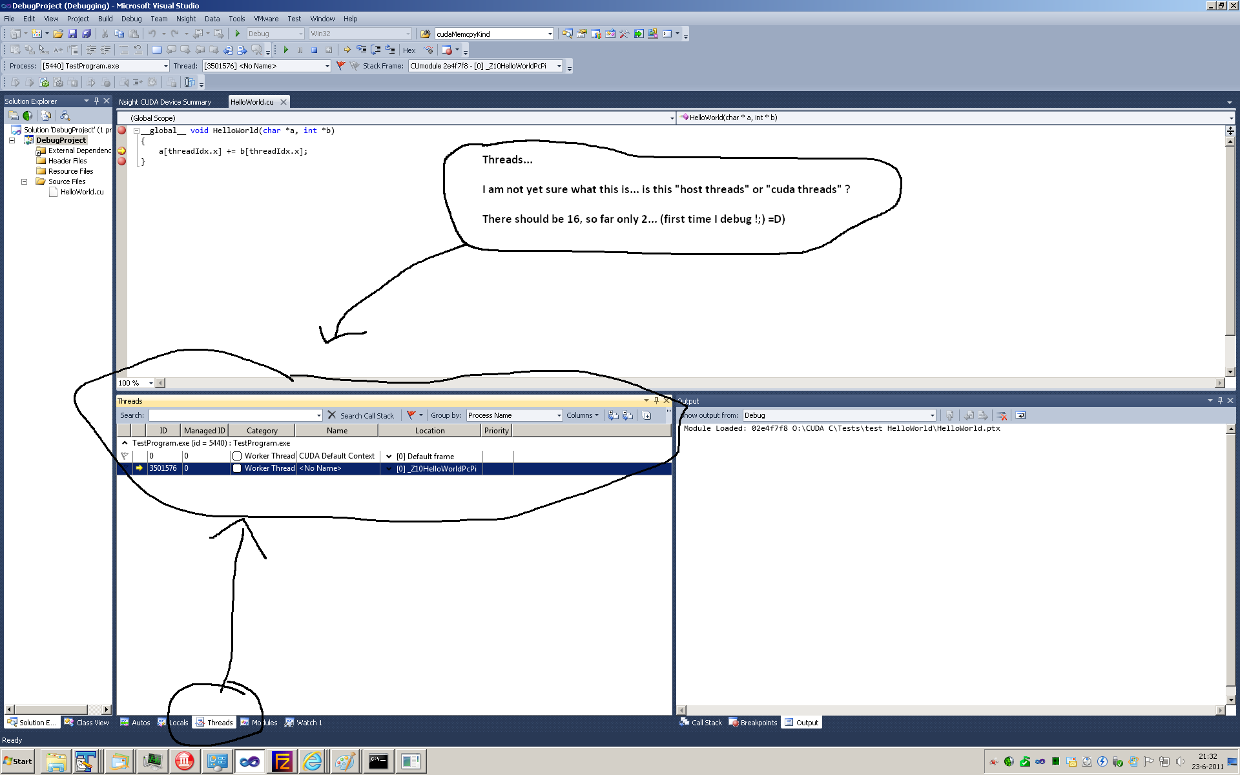This screenshot has height=775, width=1240.
Task: Click breakpoint on the __global__ line
Action: (122, 130)
